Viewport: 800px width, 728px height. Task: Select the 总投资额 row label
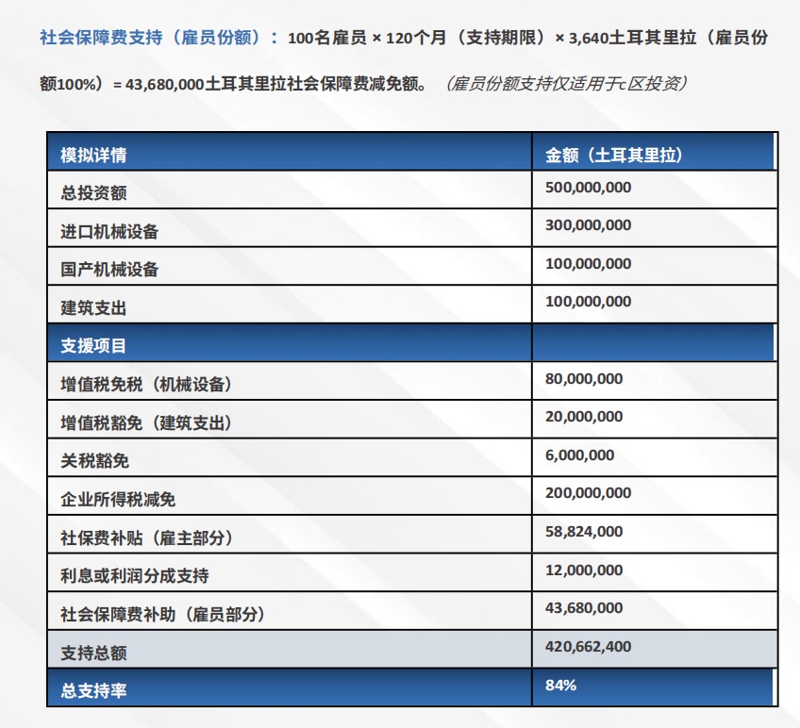tap(94, 193)
